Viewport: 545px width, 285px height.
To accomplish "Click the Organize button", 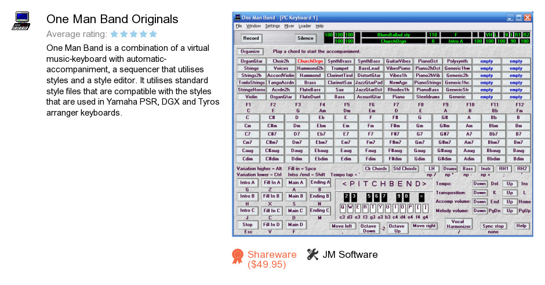I will point(250,51).
